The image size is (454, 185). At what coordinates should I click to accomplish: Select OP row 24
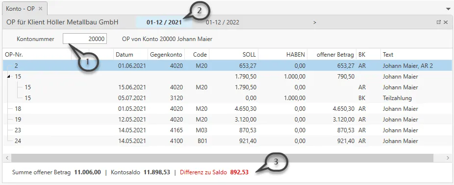tap(227, 141)
